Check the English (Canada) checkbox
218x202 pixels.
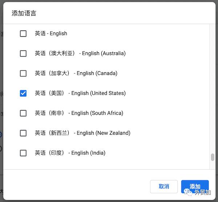pos(23,73)
